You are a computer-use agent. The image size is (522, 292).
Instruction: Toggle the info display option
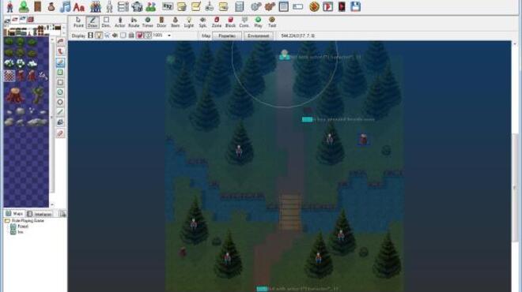pos(147,36)
